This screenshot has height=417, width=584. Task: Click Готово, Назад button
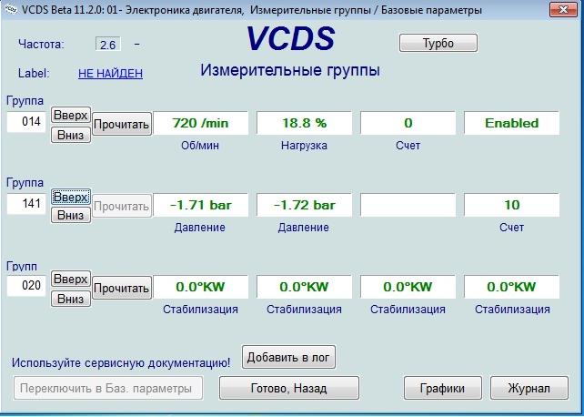(x=287, y=388)
